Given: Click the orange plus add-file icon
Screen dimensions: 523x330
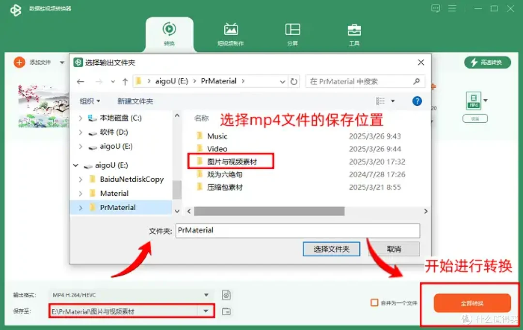Looking at the screenshot, I should tap(19, 62).
